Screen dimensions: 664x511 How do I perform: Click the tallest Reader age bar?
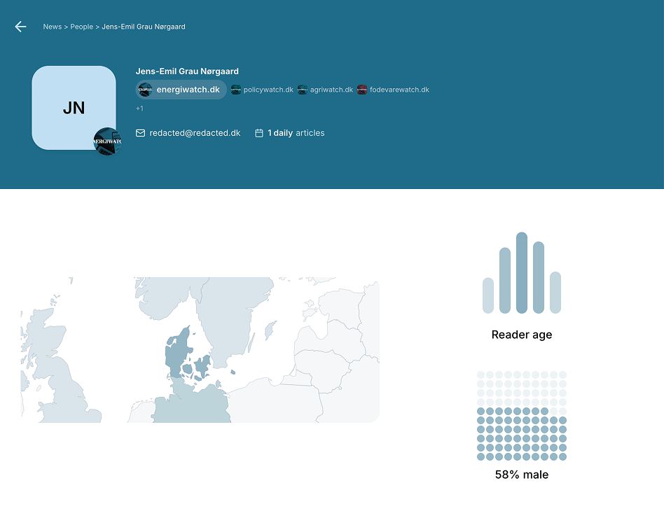[x=522, y=272]
